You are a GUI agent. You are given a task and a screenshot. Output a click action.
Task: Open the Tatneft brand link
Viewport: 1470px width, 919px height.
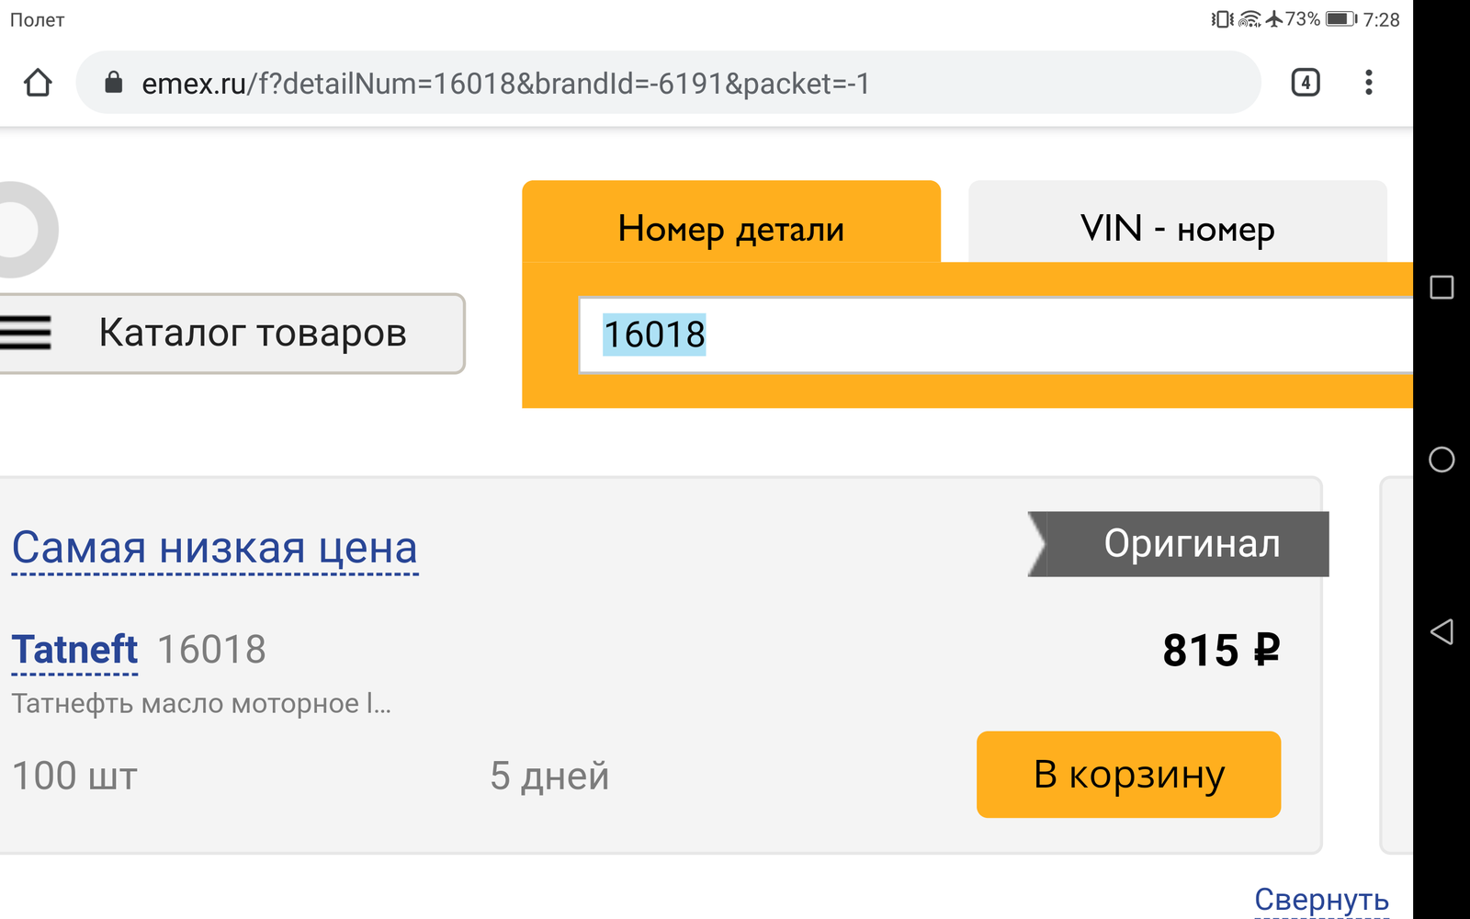(74, 651)
